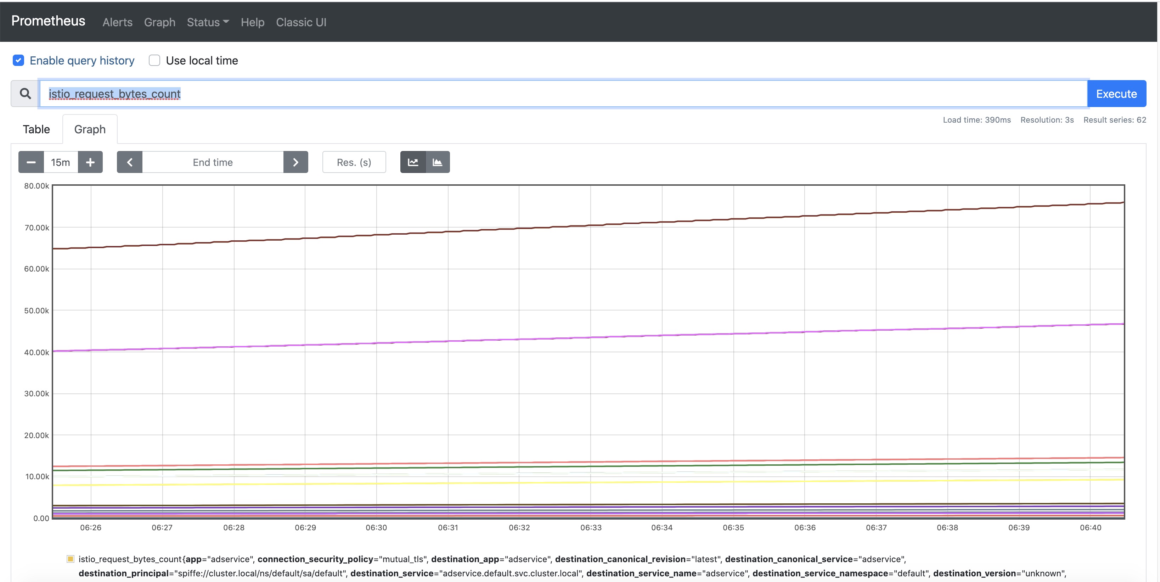This screenshot has width=1160, height=582.
Task: Open the Help page in navbar
Action: coord(252,22)
